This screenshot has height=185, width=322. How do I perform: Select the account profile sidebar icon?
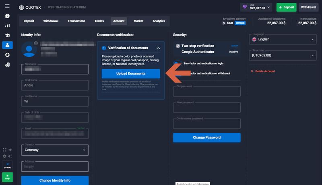7,45
